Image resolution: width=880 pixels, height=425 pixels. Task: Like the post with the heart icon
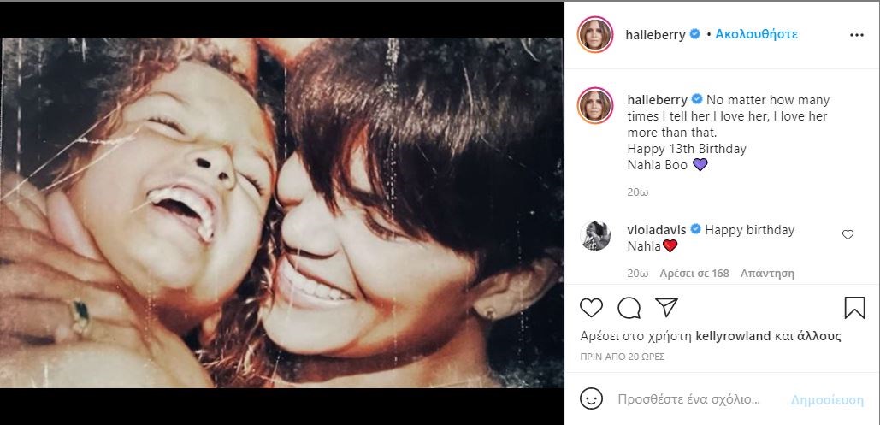pos(591,308)
